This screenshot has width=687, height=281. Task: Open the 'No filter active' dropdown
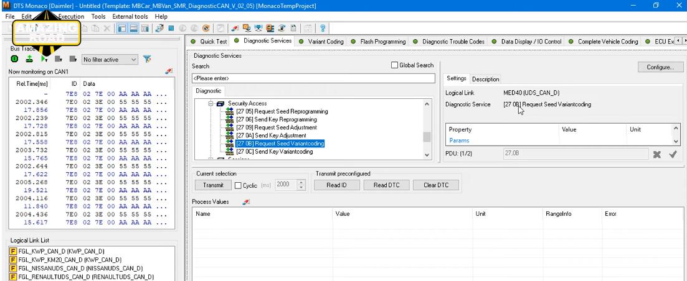click(110, 60)
